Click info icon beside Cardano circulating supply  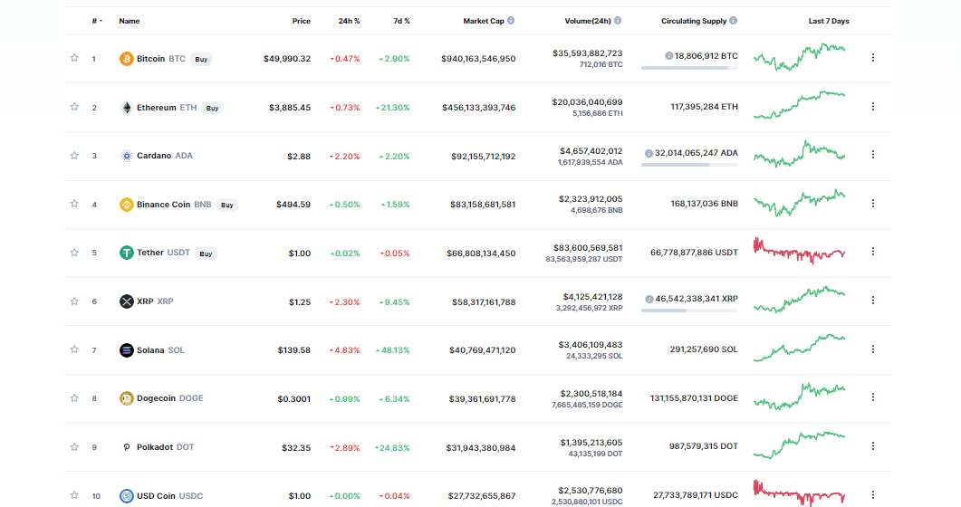649,153
